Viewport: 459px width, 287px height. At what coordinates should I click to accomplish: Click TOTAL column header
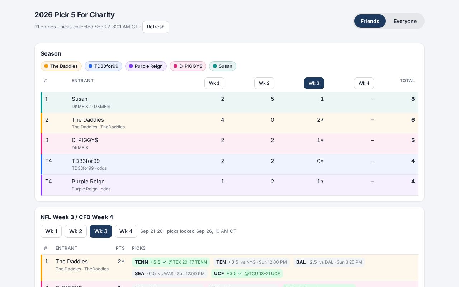click(x=407, y=81)
